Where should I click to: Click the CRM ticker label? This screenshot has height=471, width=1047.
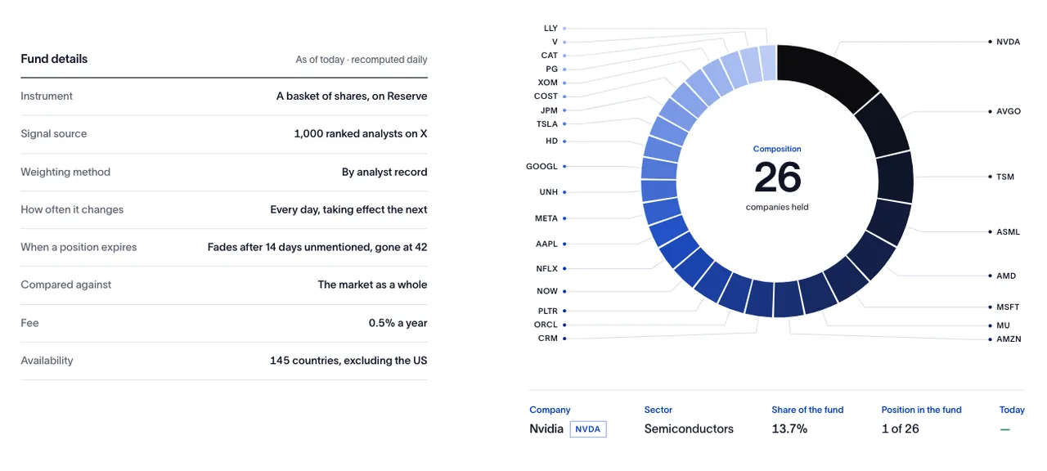(548, 339)
